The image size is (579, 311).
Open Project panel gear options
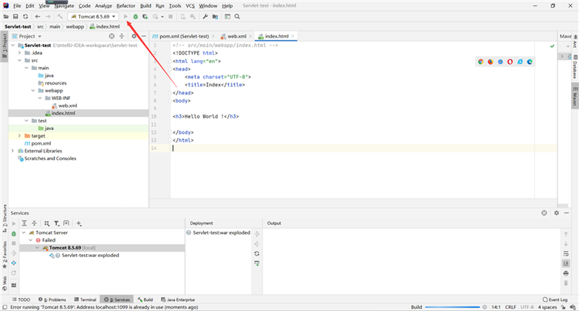(134, 36)
